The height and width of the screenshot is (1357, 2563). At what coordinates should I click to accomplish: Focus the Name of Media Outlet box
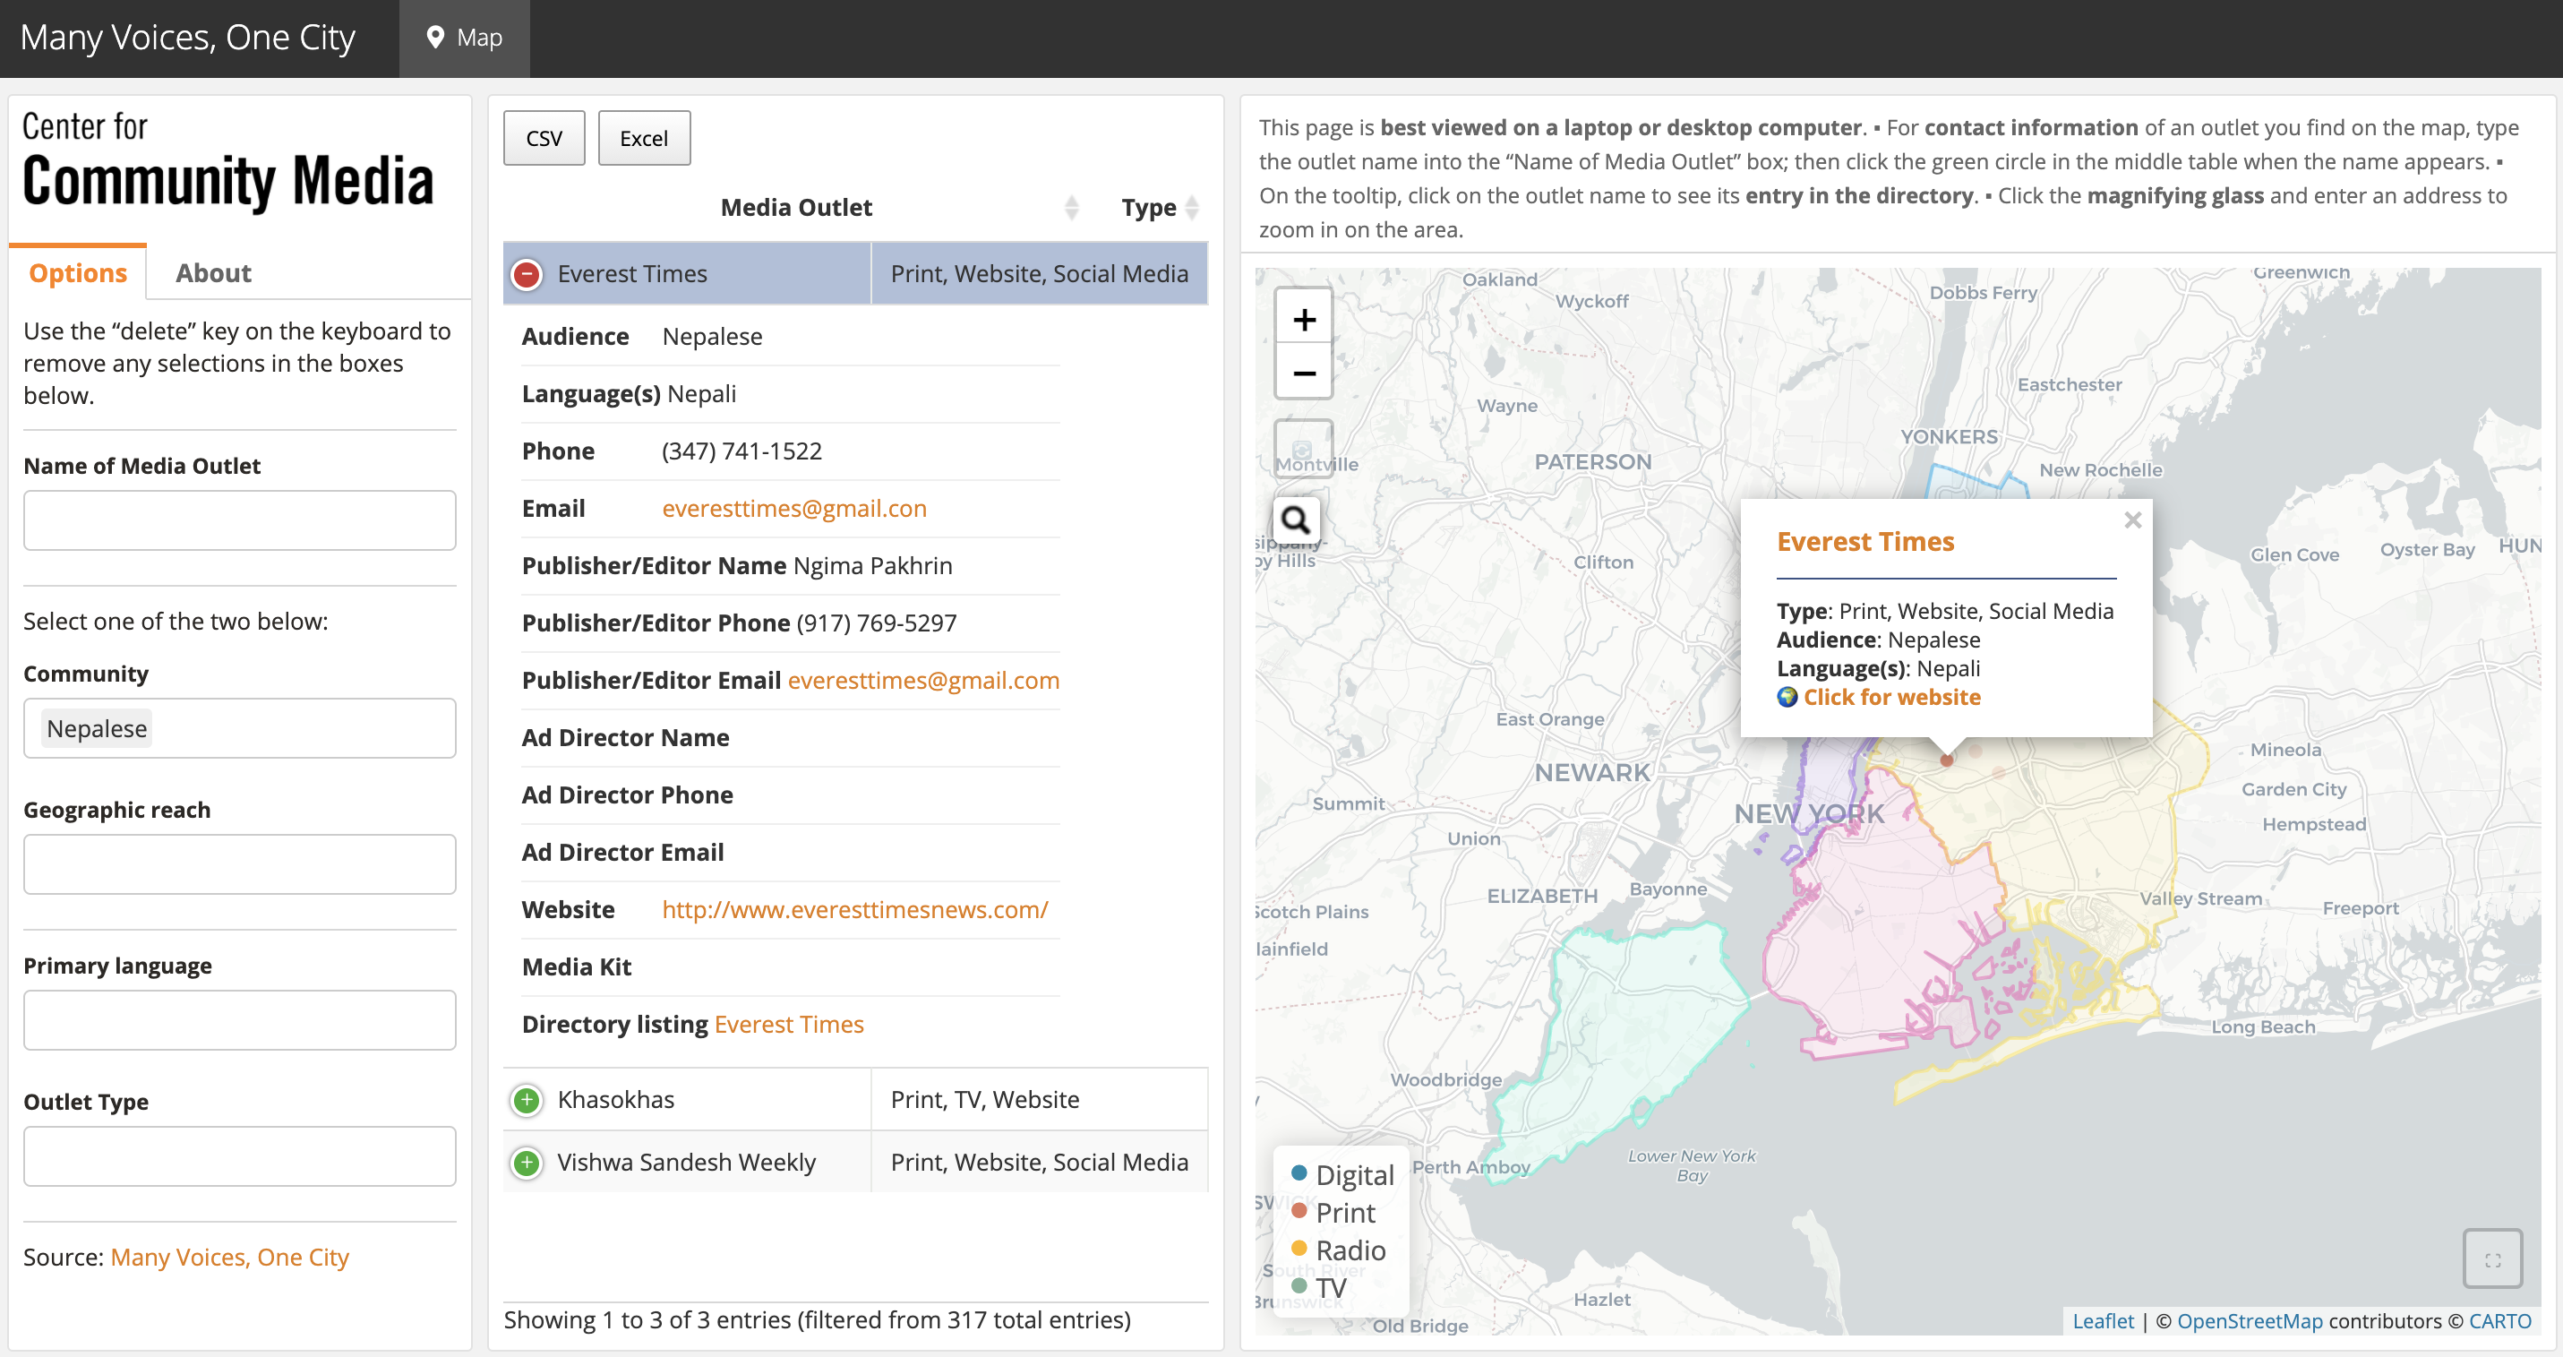[x=240, y=520]
